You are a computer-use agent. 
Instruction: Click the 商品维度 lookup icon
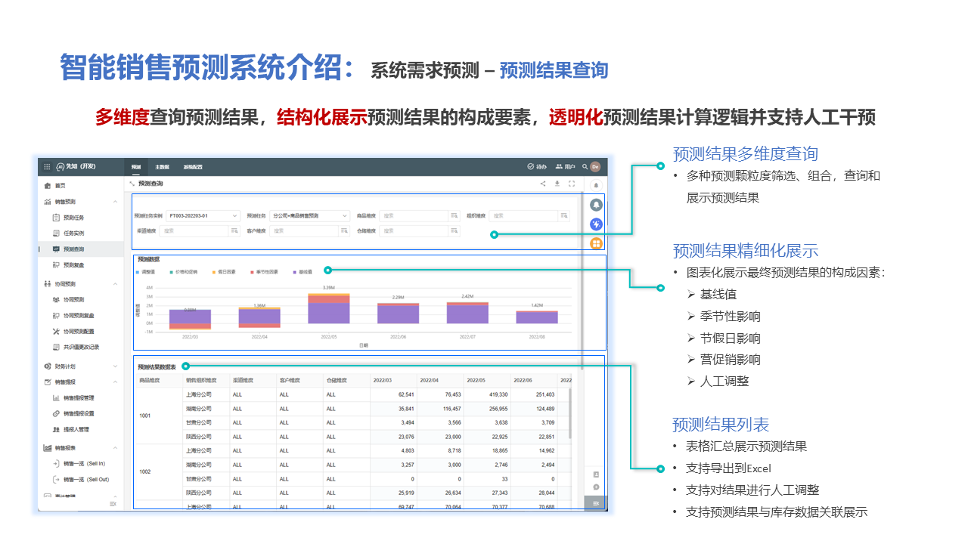[454, 216]
